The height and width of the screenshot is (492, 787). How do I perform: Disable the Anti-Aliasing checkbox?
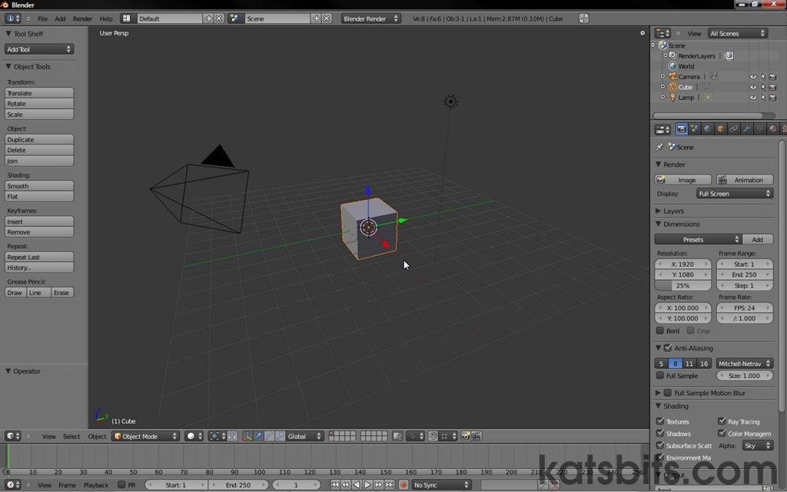tap(668, 347)
